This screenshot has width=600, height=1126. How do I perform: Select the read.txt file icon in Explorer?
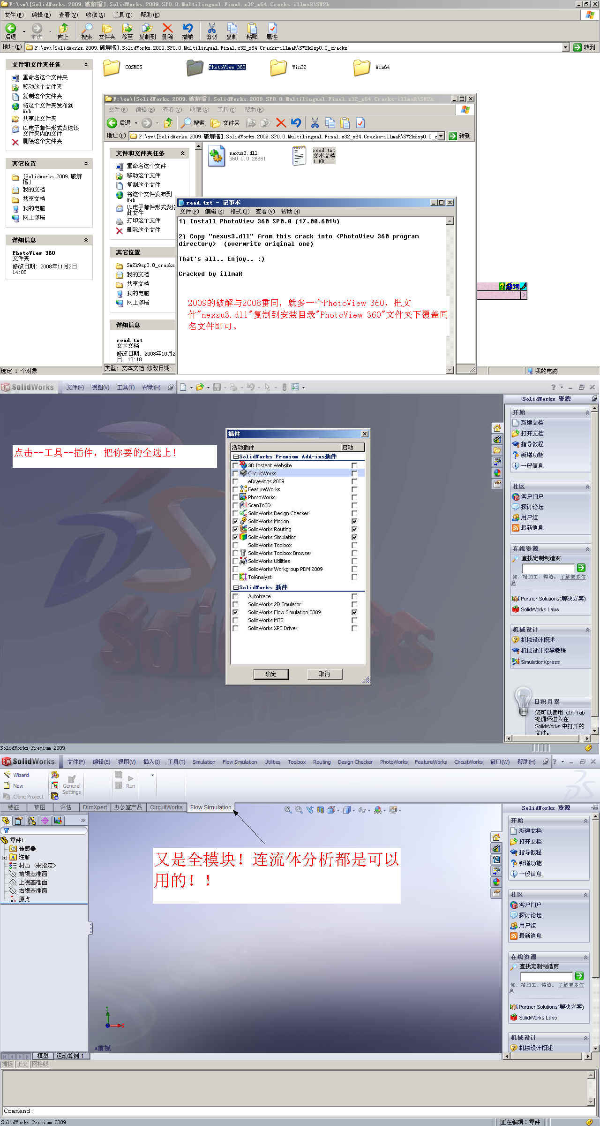point(299,156)
